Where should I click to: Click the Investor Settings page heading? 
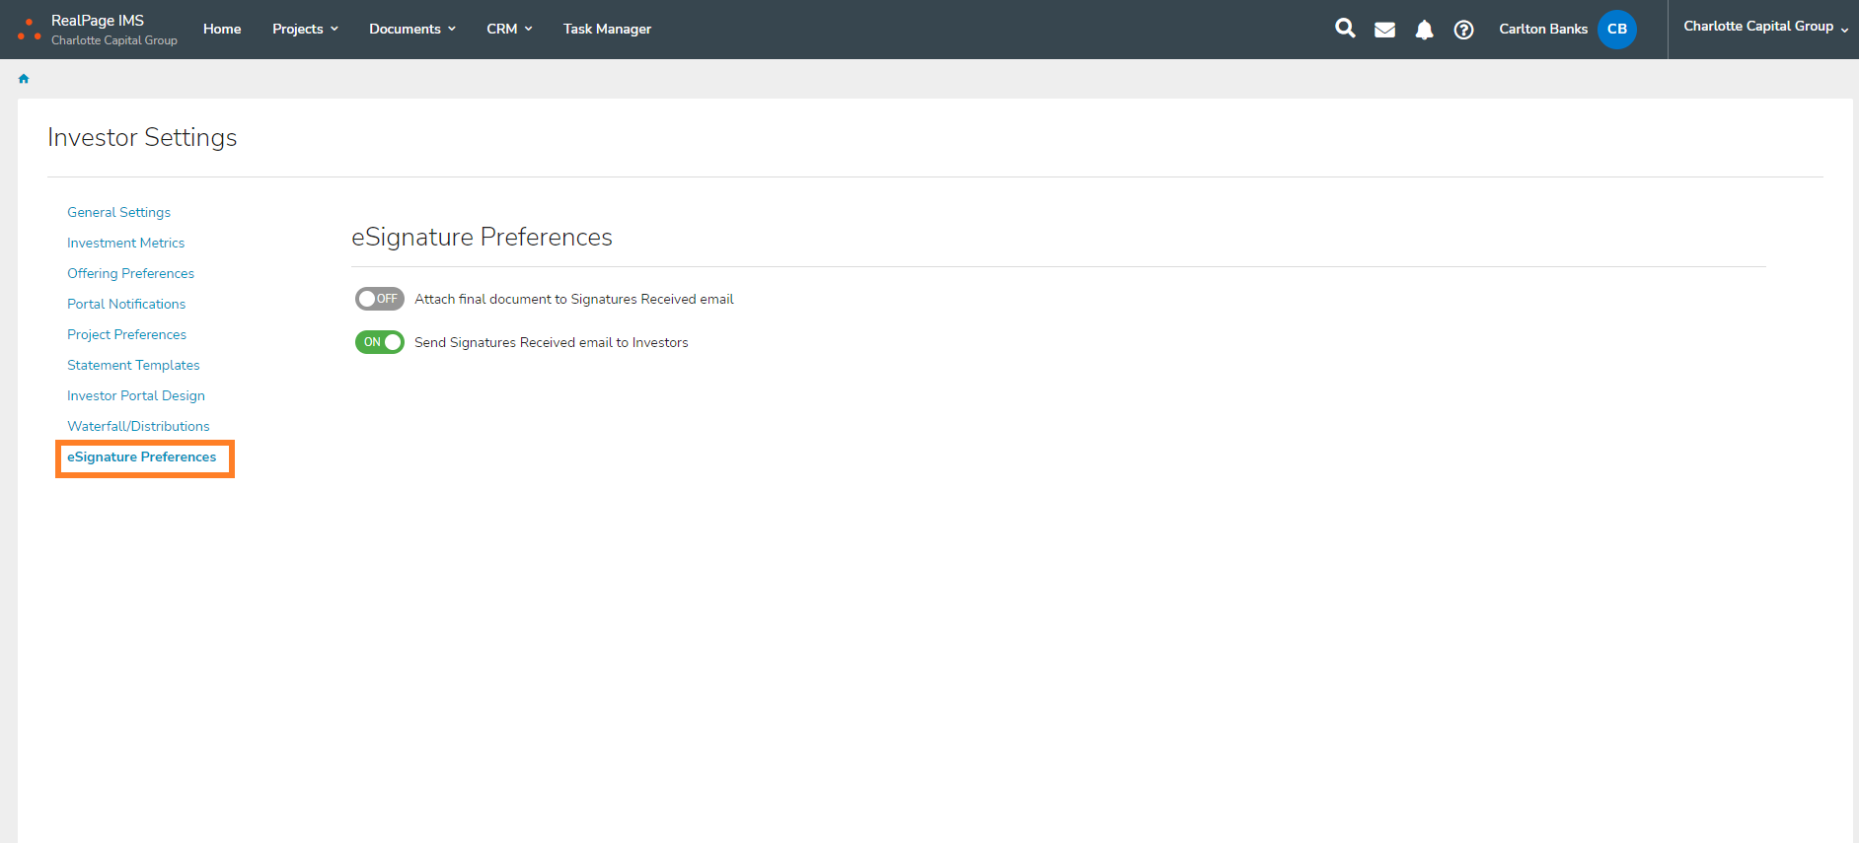click(x=142, y=137)
